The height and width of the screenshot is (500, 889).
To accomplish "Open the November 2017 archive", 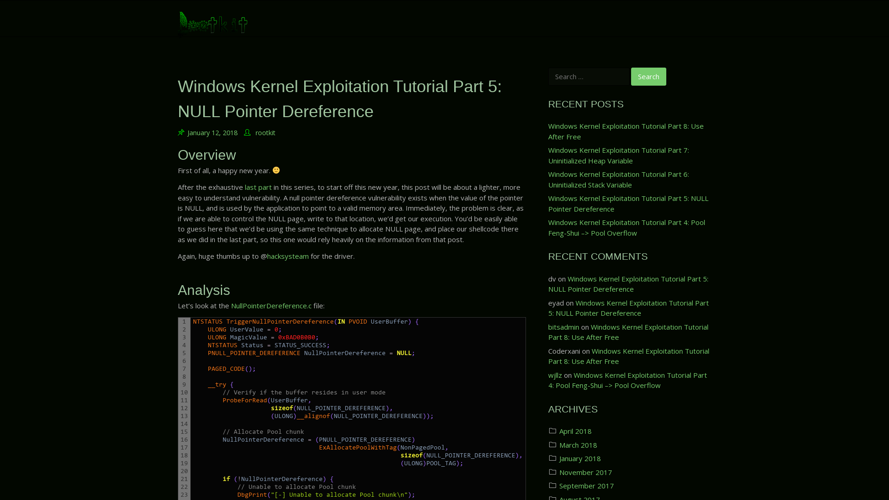I will coord(585,473).
